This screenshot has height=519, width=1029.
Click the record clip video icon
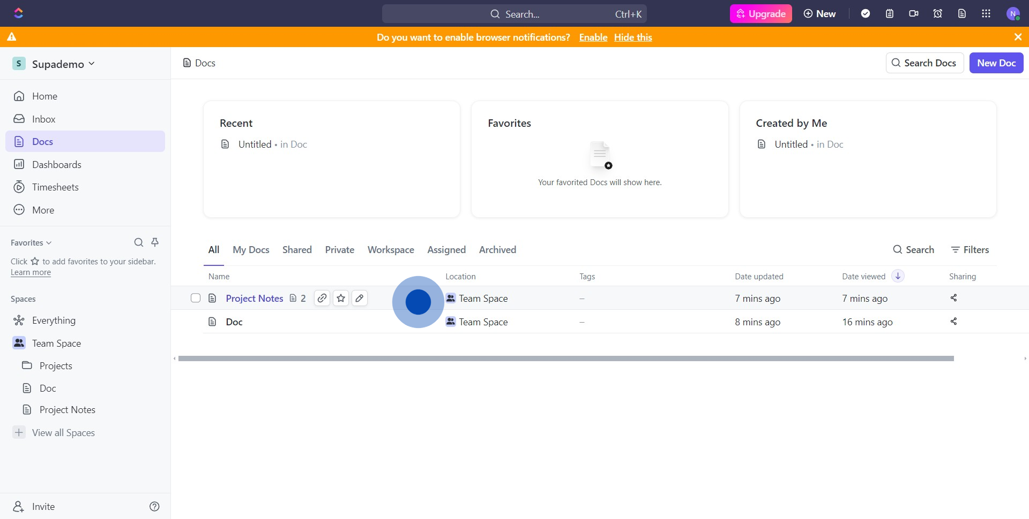pos(914,13)
